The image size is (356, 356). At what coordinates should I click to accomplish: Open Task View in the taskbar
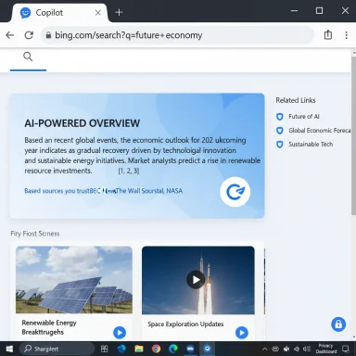point(105,349)
